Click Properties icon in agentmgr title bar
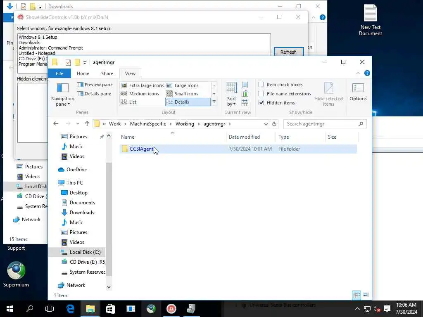 68,63
